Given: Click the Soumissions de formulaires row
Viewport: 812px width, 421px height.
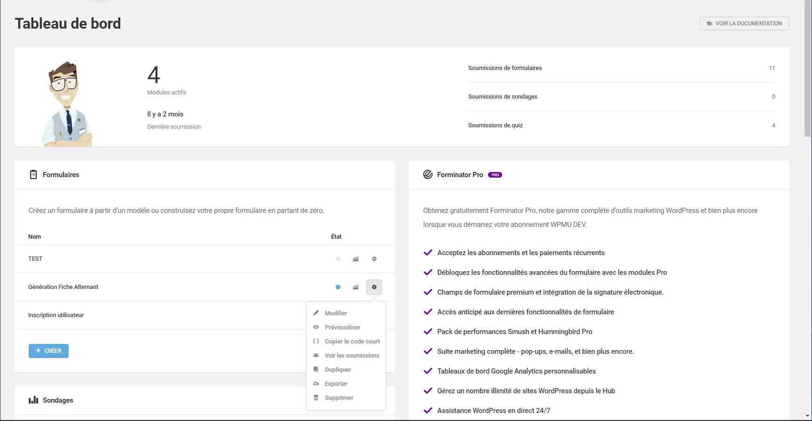Looking at the screenshot, I should click(622, 68).
